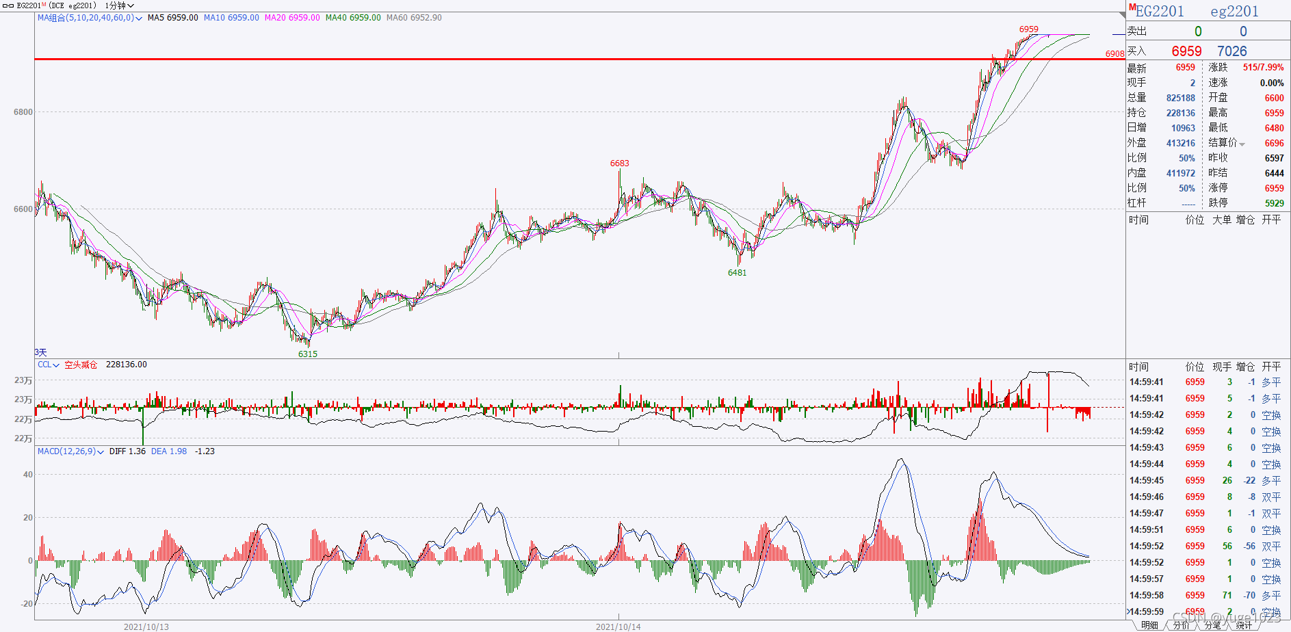This screenshot has width=1291, height=632.
Task: Switch to the 分价 tab
Action: [1182, 625]
